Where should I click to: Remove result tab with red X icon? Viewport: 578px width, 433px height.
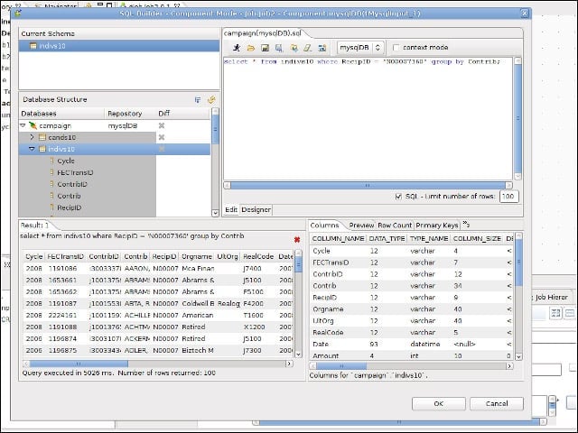[297, 240]
